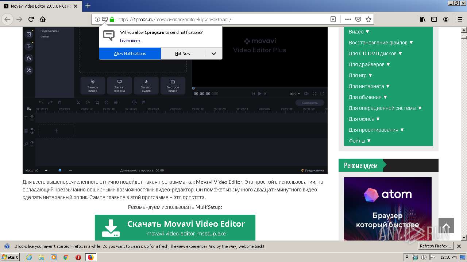Open the Firefox home page
The image size is (467, 262).
[43, 19]
